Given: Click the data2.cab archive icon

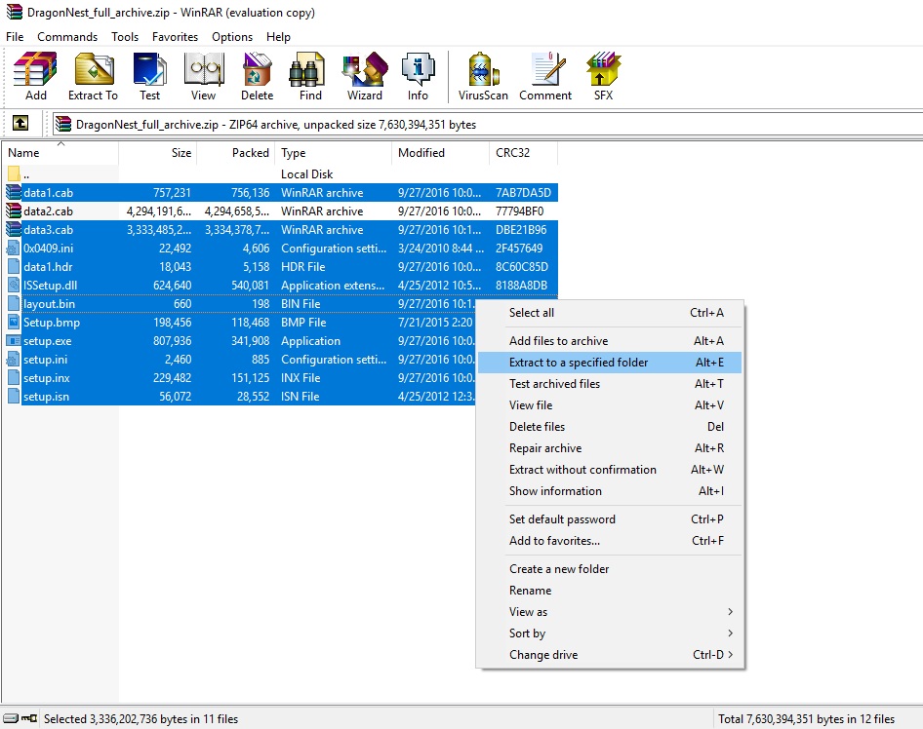Looking at the screenshot, I should [14, 211].
